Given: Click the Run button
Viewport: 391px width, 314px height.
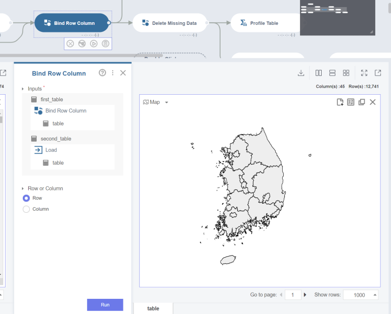Looking at the screenshot, I should [x=105, y=305].
